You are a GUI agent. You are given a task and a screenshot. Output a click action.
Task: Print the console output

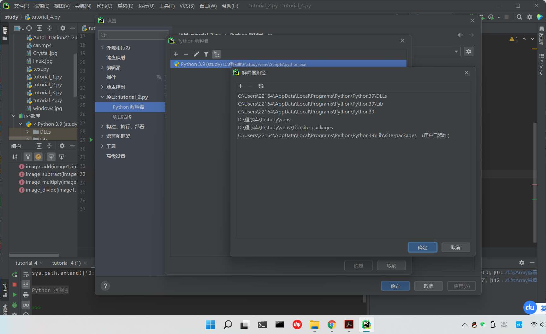[x=26, y=295]
